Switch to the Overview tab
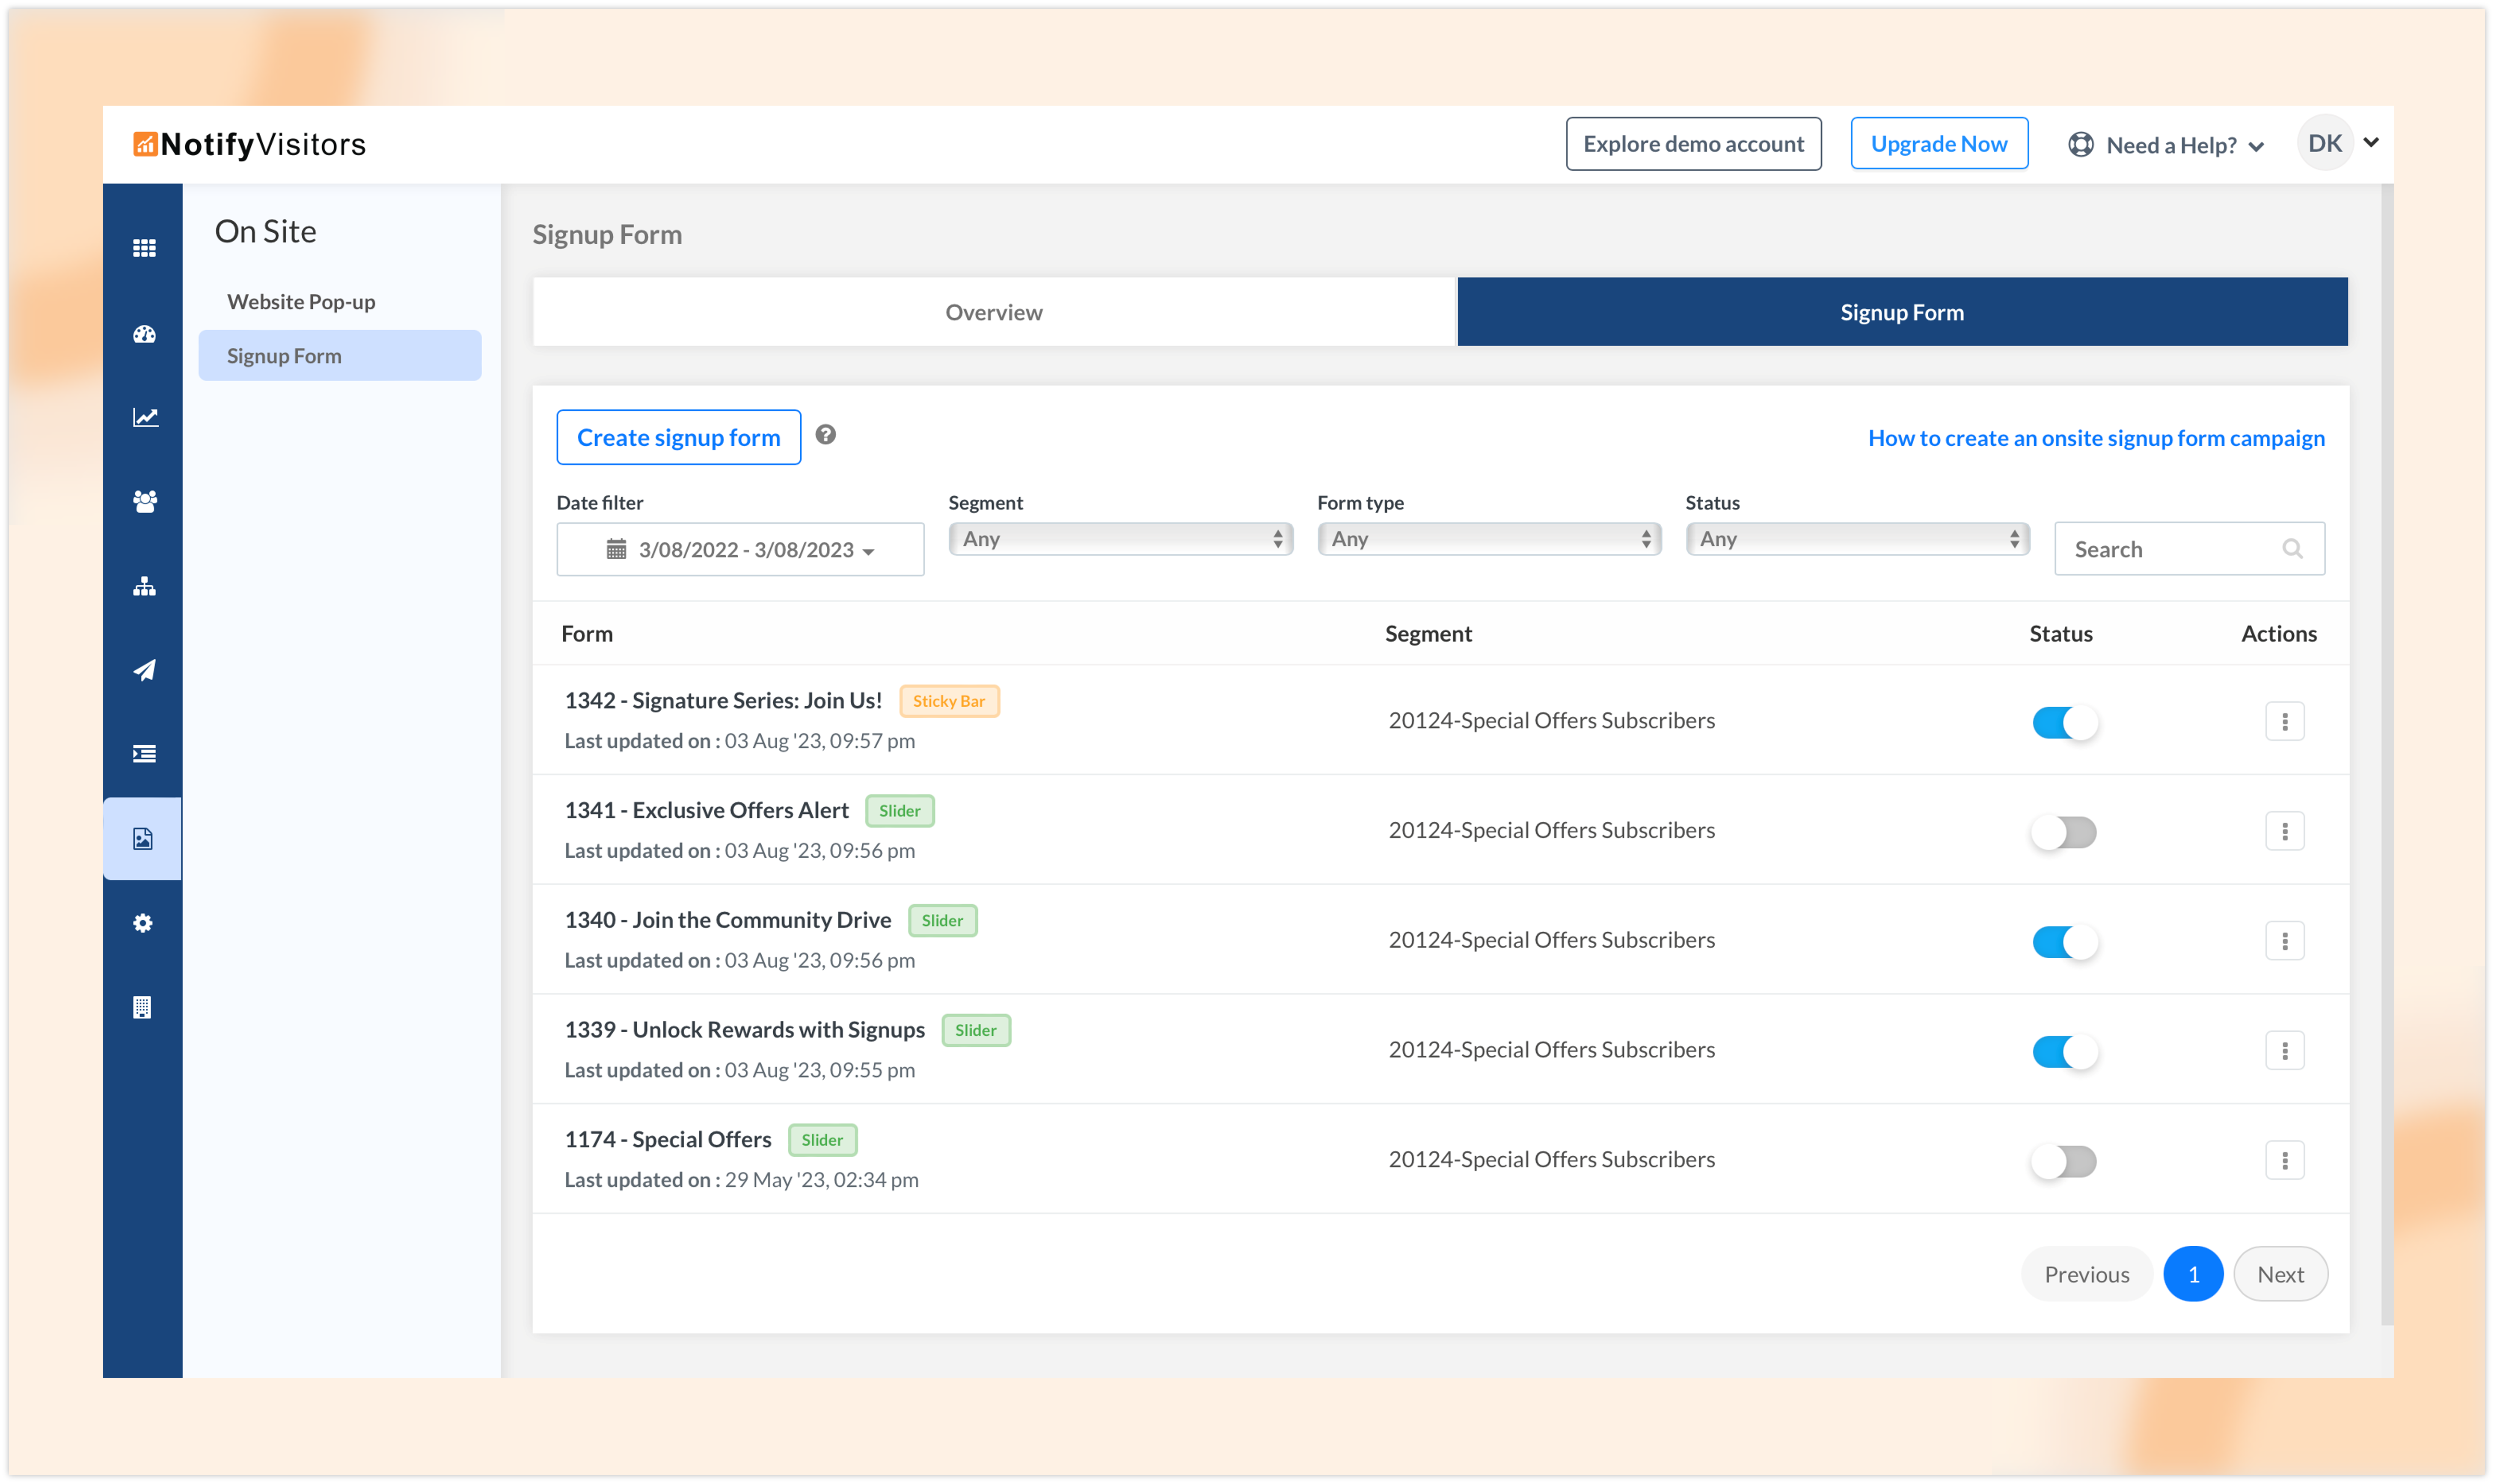2494x1484 pixels. click(x=993, y=312)
